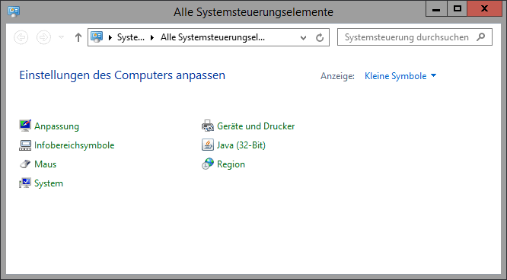Focus the Systemsteuerung durchsuchen search field
Image resolution: width=507 pixels, height=280 pixels.
click(x=415, y=37)
